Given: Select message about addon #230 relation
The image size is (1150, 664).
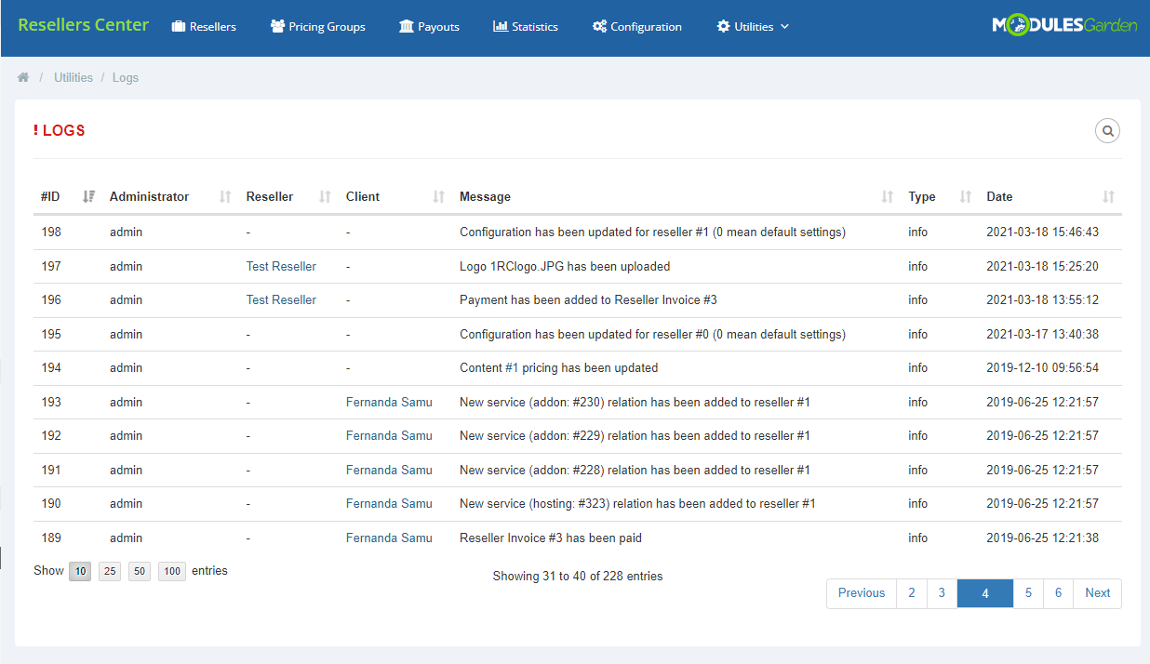Looking at the screenshot, I should [x=635, y=402].
